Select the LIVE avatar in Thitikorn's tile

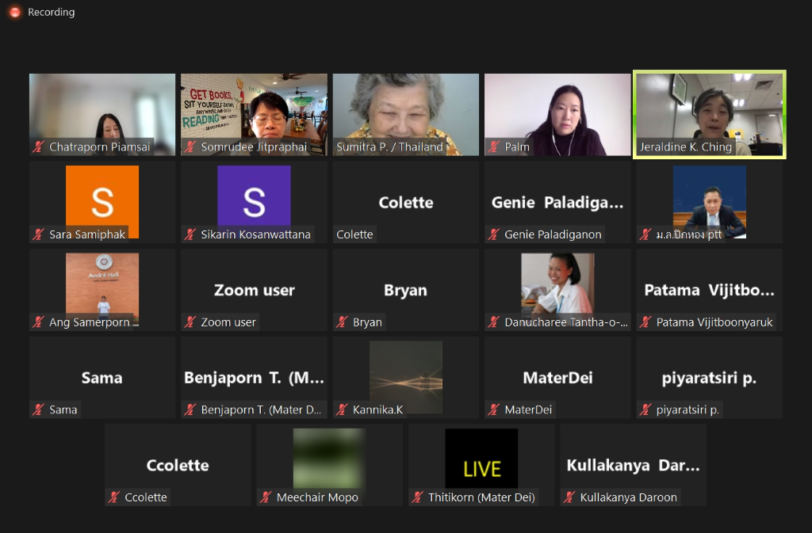pos(481,459)
